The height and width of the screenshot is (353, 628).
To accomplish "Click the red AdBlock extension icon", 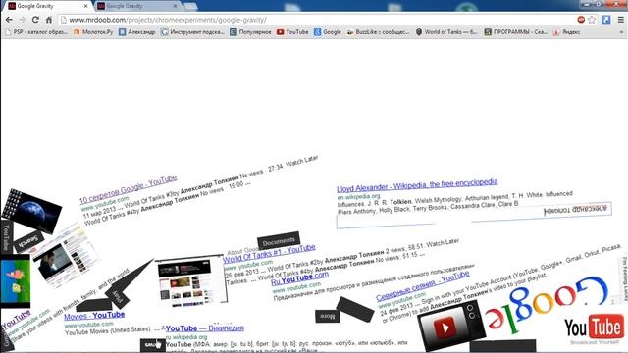I will [581, 20].
